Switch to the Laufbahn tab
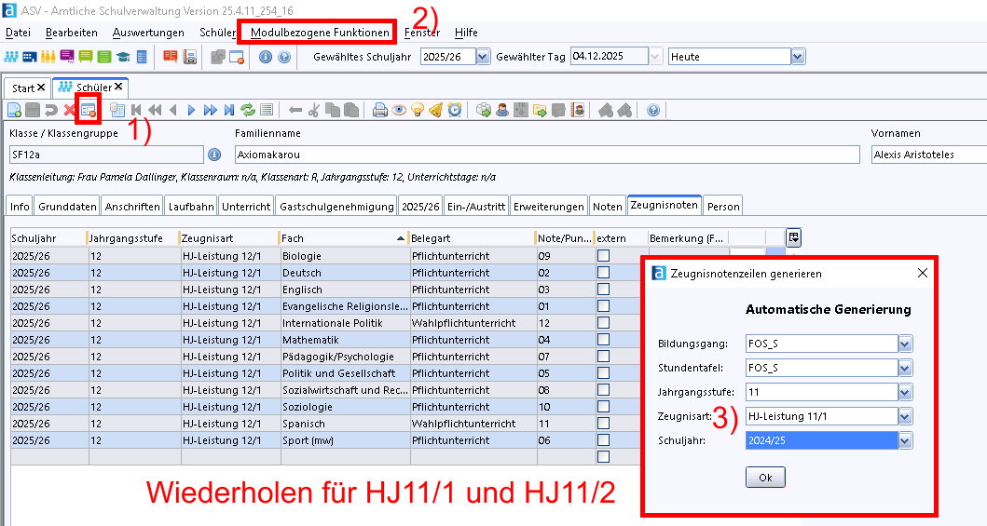Viewport: 987px width, 526px height. click(x=191, y=206)
